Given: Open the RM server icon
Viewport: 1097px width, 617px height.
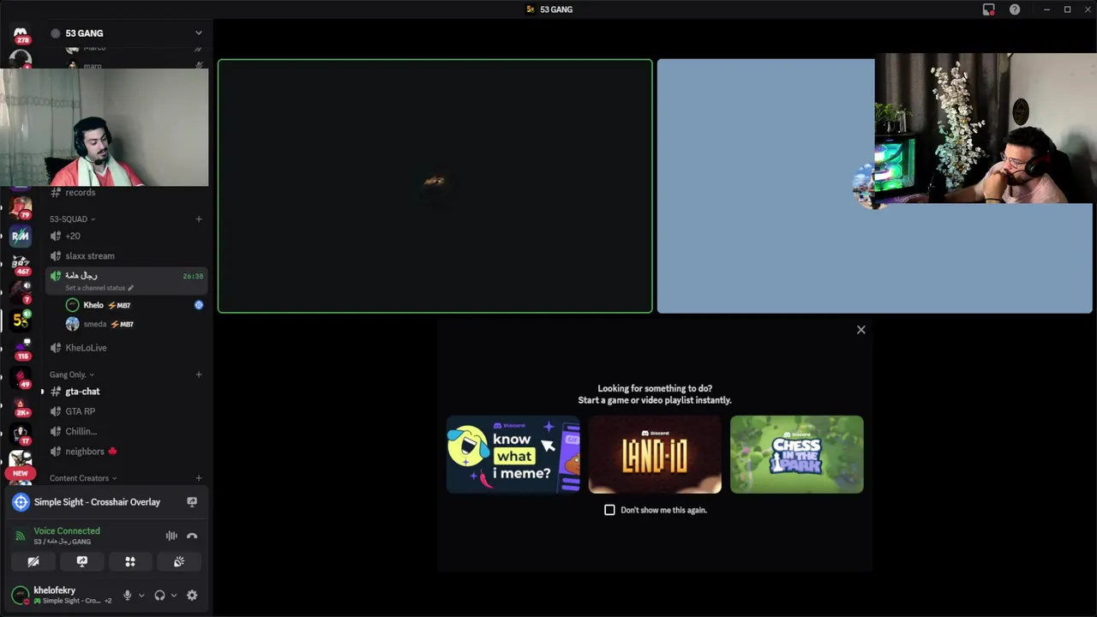Looking at the screenshot, I should (21, 236).
